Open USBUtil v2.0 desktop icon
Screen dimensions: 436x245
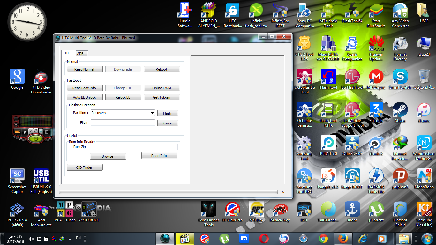click(41, 181)
